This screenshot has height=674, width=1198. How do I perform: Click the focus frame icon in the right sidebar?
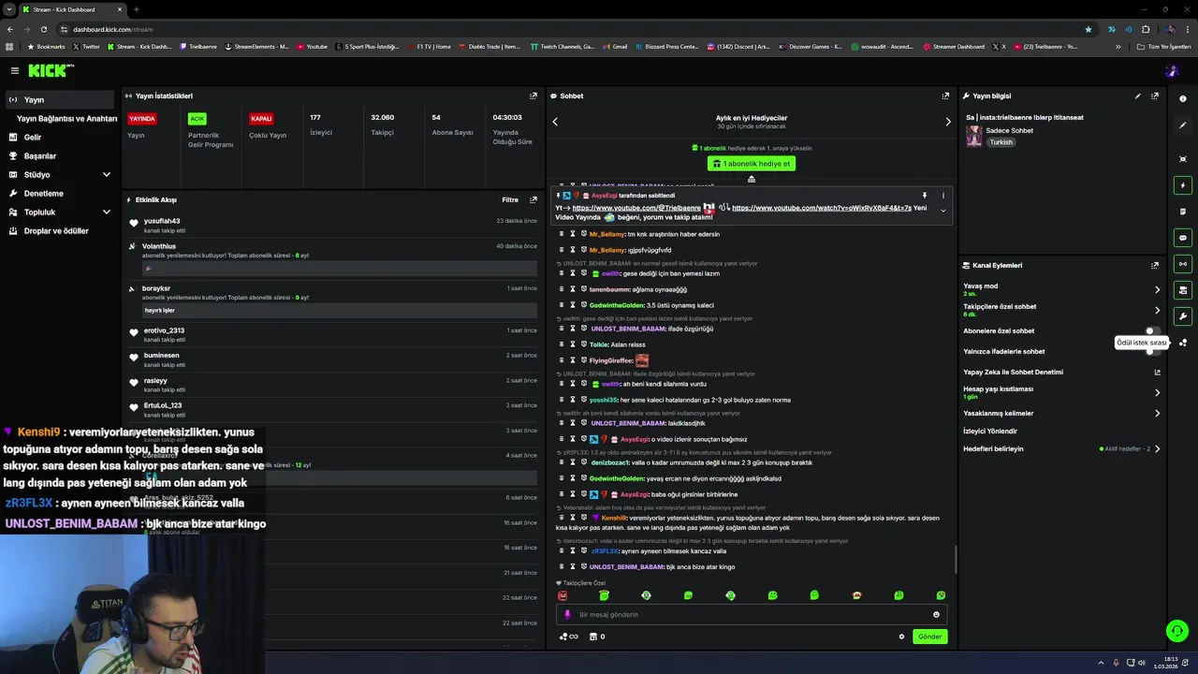point(1183,159)
